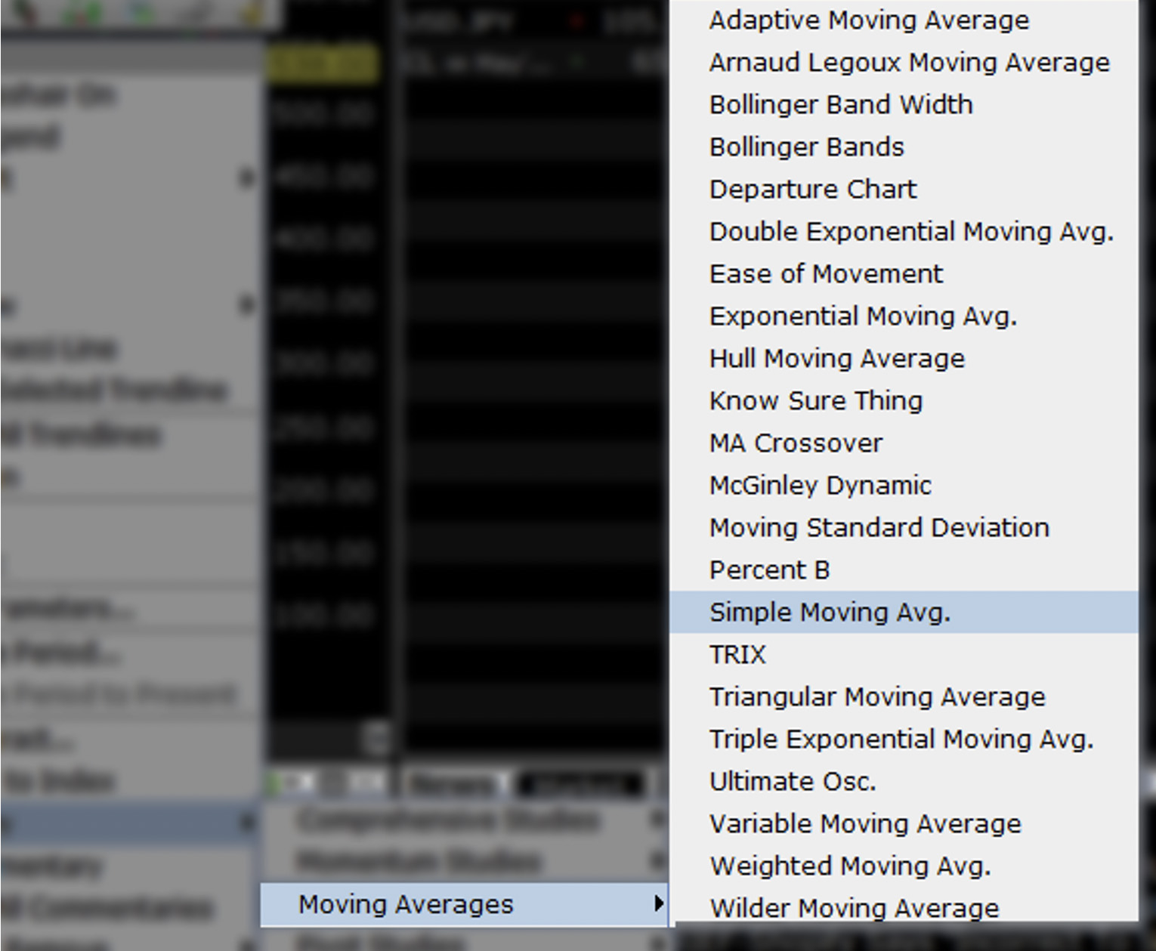Select Ease of Movement indicator
The height and width of the screenshot is (951, 1156).
[826, 274]
